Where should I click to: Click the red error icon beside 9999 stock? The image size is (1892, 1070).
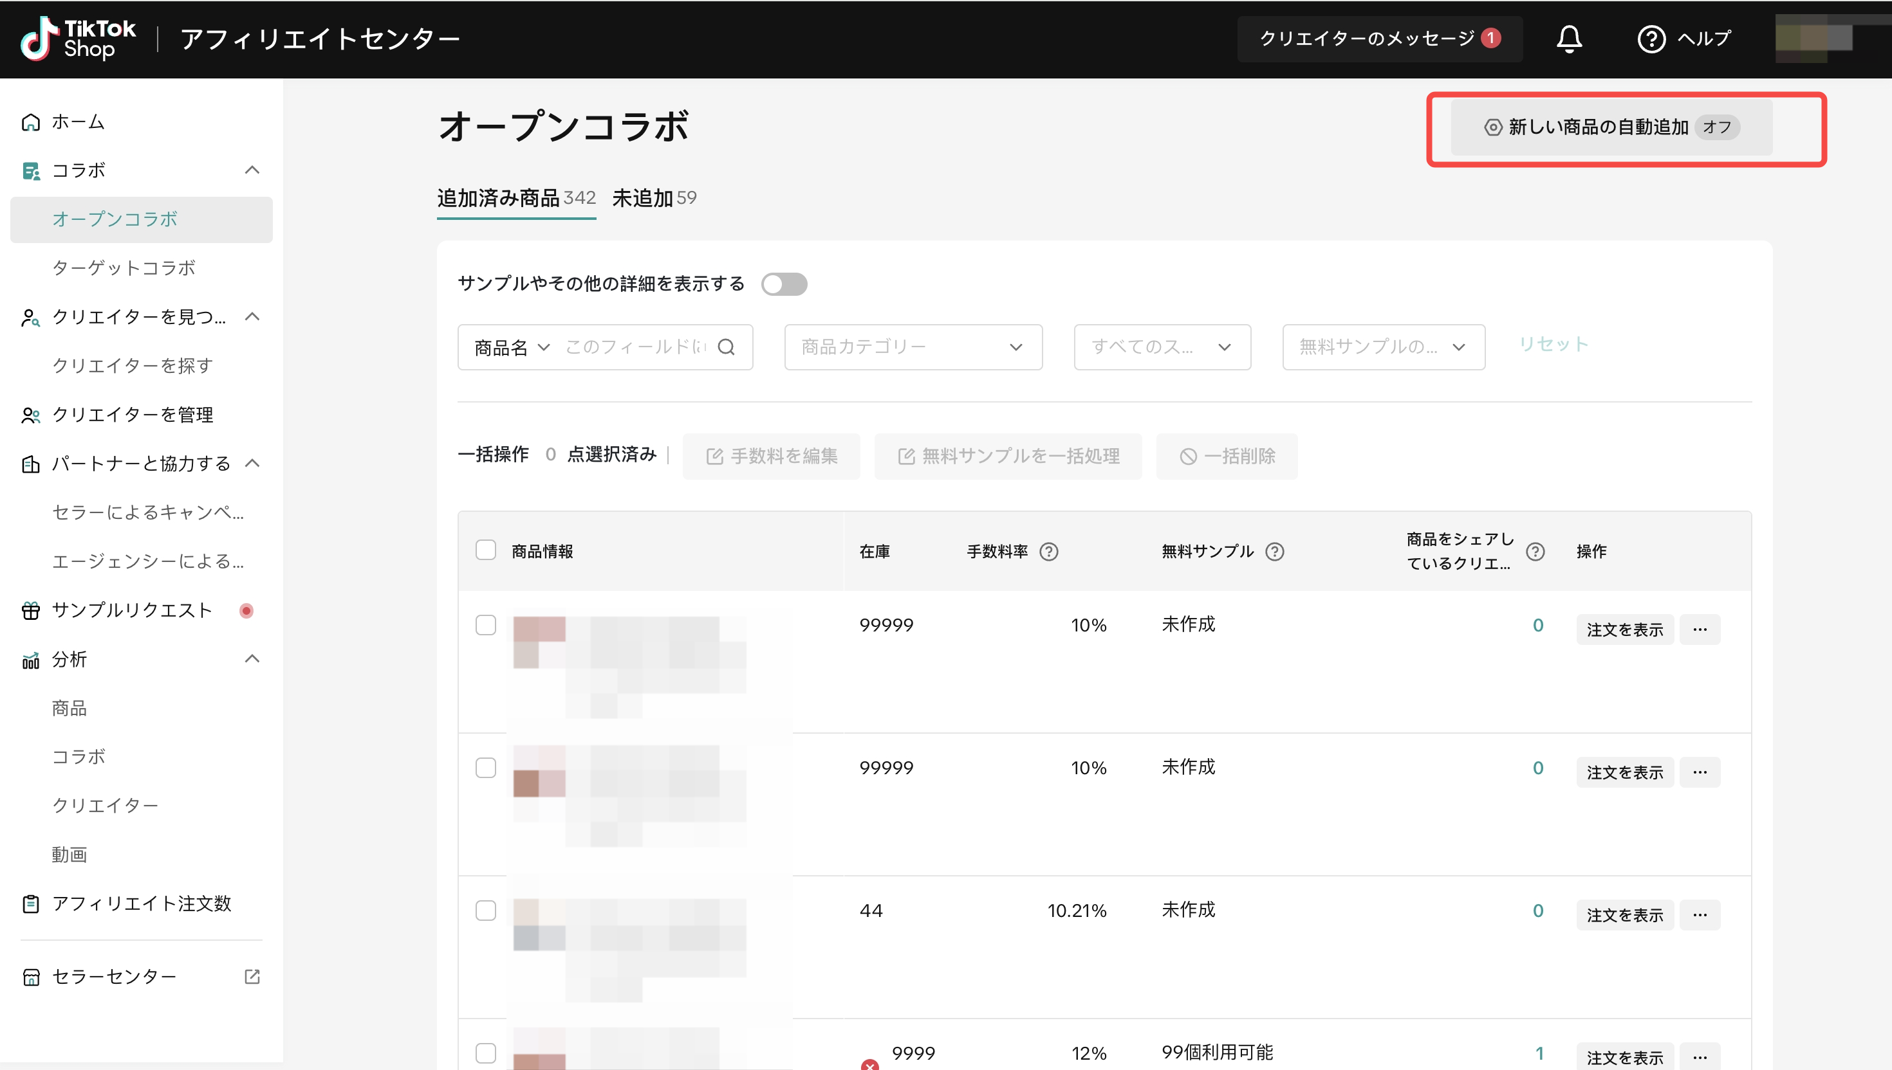(x=870, y=1064)
